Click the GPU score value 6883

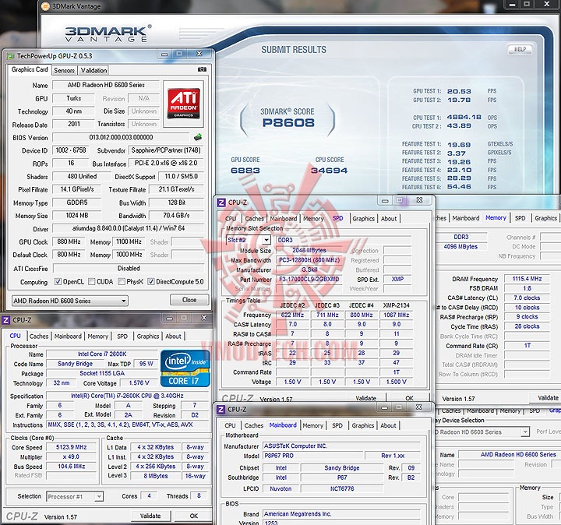[245, 171]
